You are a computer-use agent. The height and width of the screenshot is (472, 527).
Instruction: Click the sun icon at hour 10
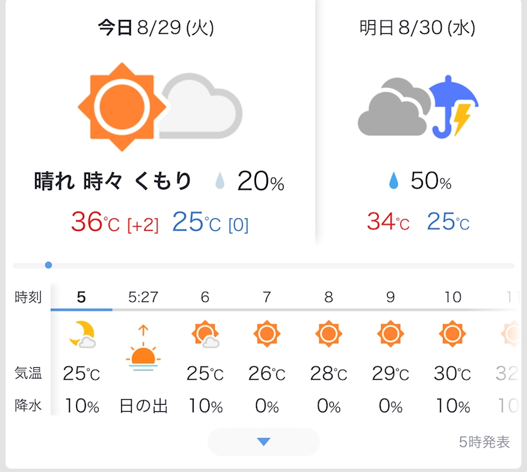click(452, 333)
